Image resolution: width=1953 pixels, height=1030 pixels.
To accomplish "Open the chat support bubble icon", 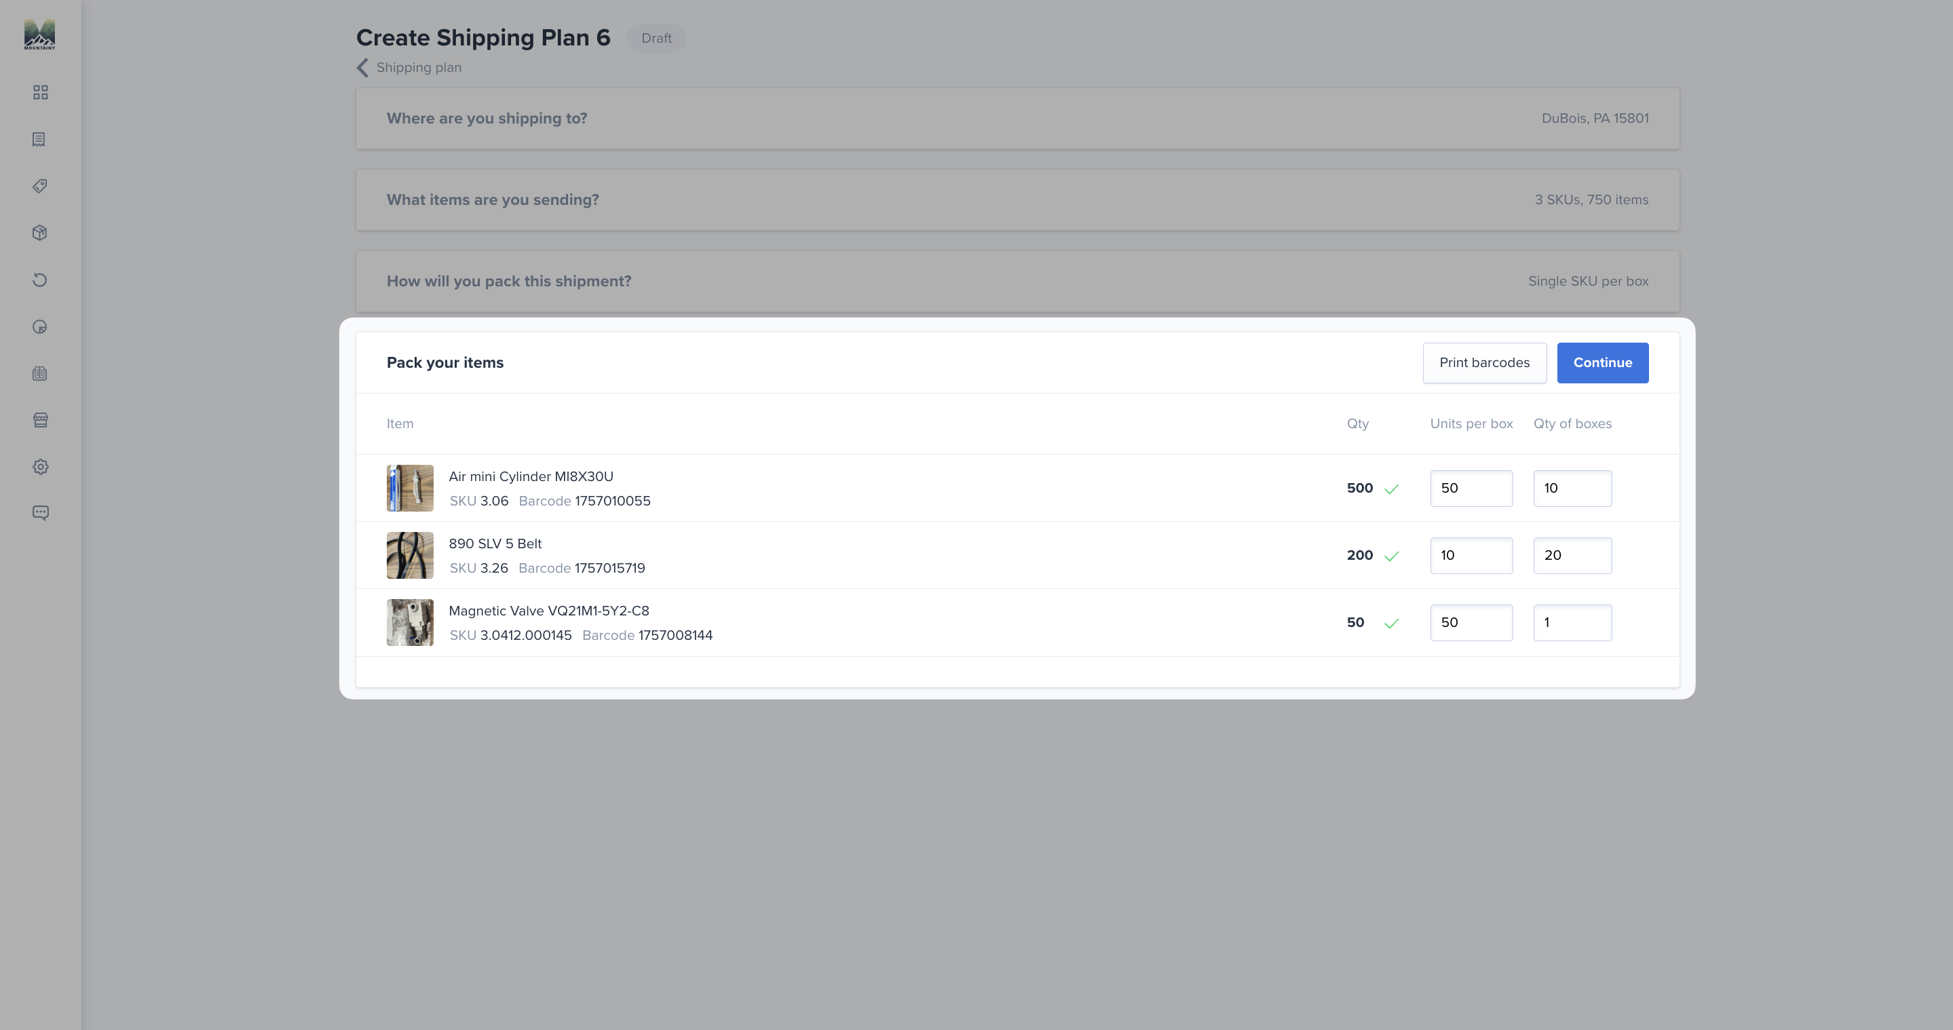I will coord(41,513).
